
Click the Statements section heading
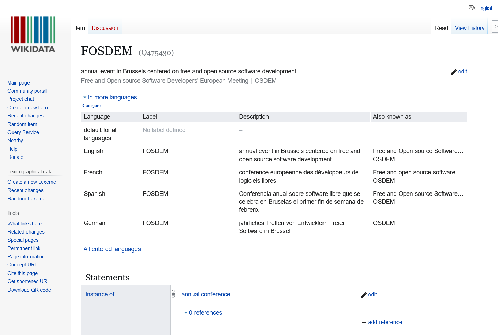107,278
